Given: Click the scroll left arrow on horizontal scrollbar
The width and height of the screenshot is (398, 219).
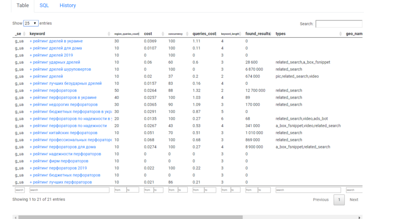Looking at the screenshot, I should (14, 217).
